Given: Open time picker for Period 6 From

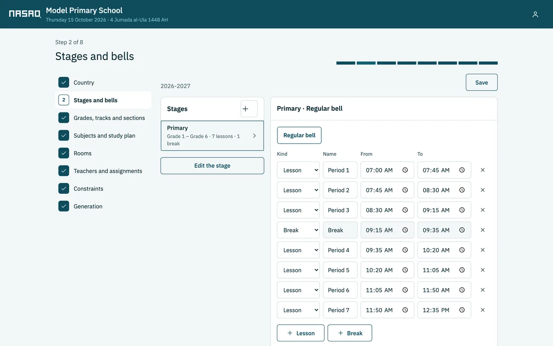Looking at the screenshot, I should click(x=405, y=290).
